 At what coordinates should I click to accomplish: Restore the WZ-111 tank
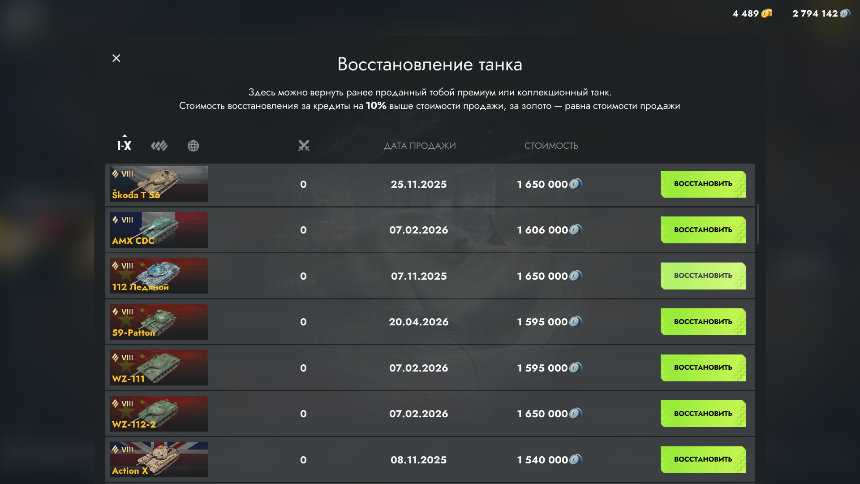(x=703, y=367)
